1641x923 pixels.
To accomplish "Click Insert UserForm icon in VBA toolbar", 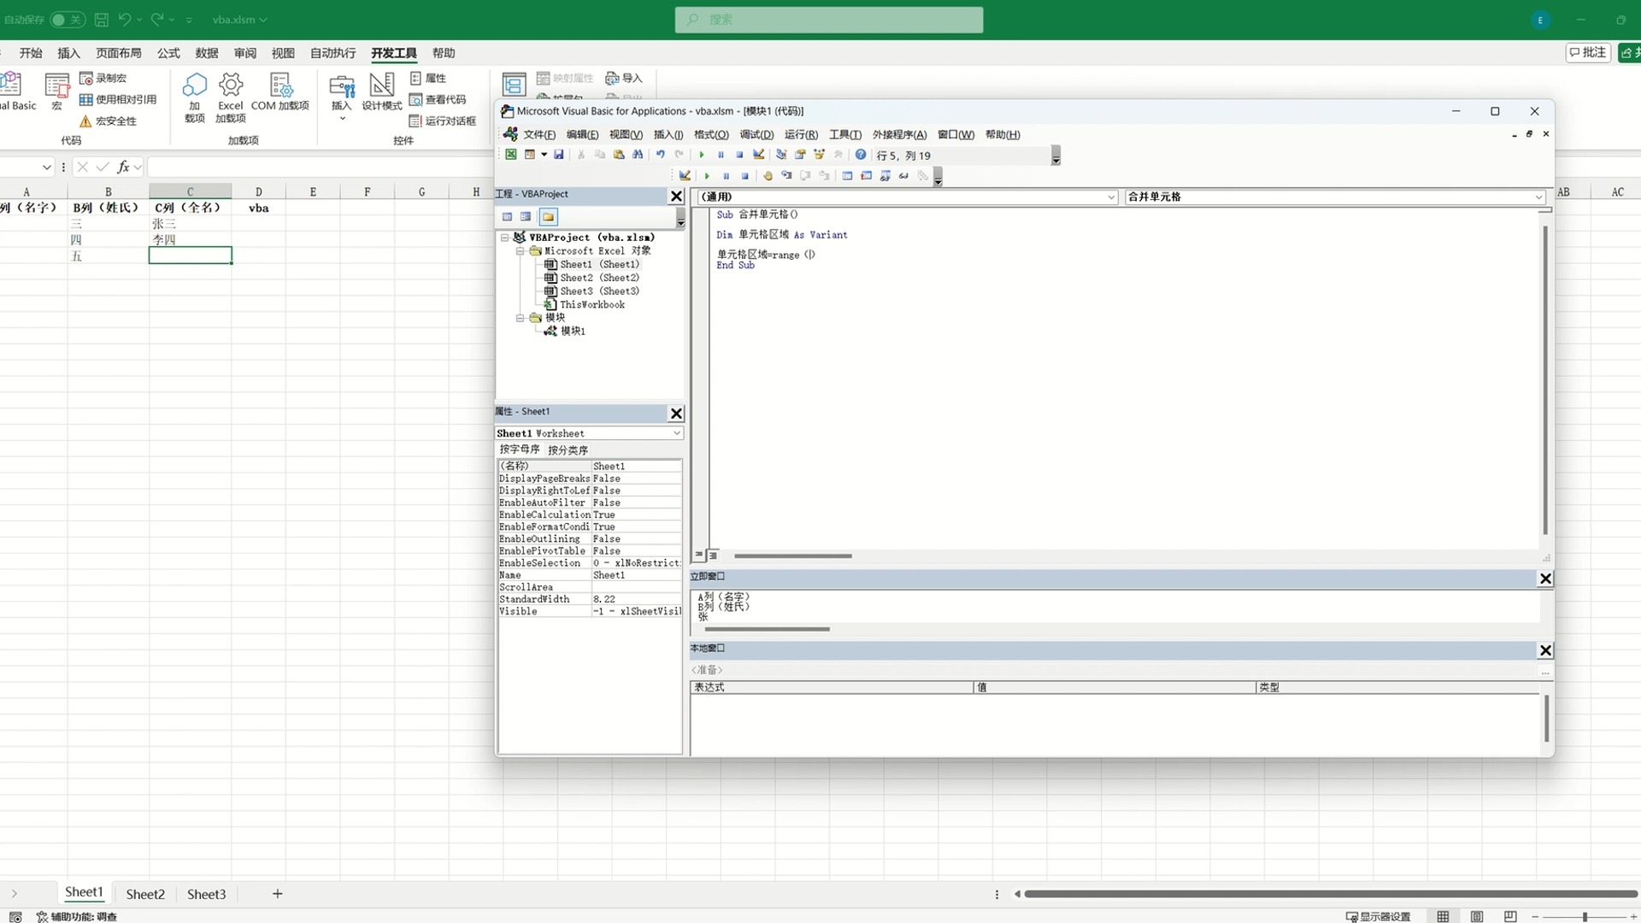I will coord(529,155).
